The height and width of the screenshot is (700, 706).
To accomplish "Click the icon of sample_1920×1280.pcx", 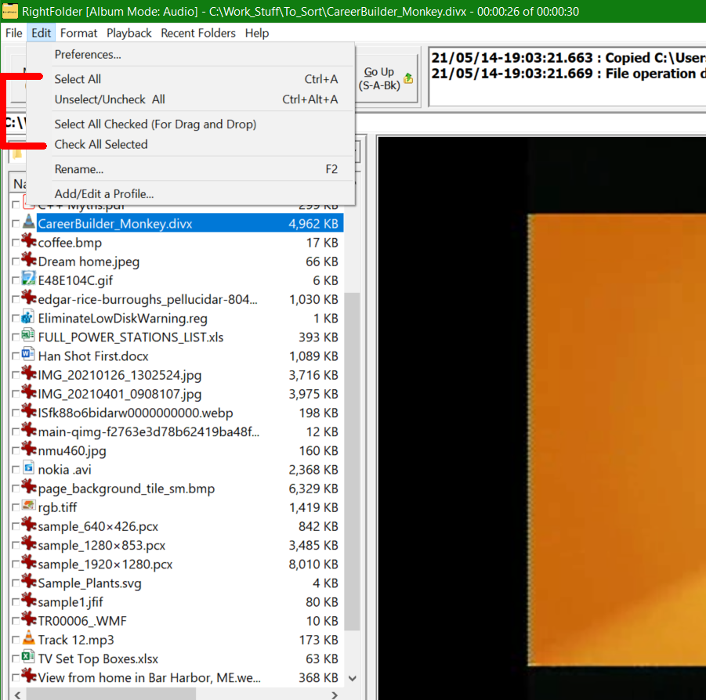I will (29, 563).
